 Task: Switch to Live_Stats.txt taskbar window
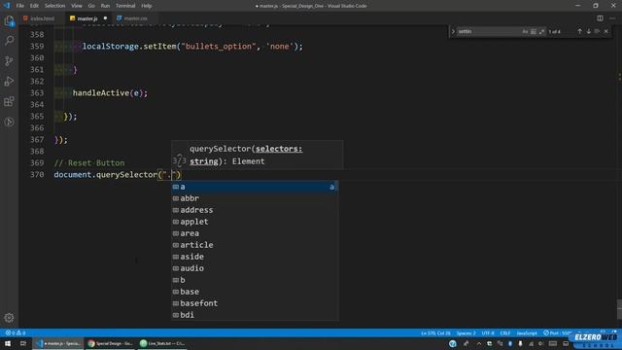click(162, 343)
